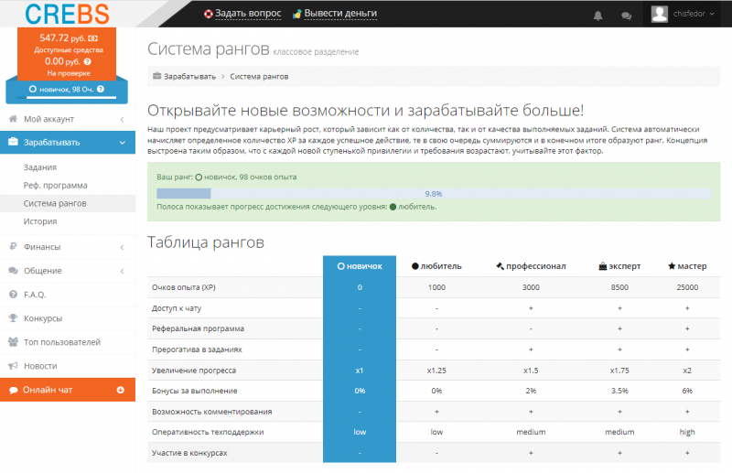
Task: Click the 6% bonus cell for мастер
Action: click(687, 391)
